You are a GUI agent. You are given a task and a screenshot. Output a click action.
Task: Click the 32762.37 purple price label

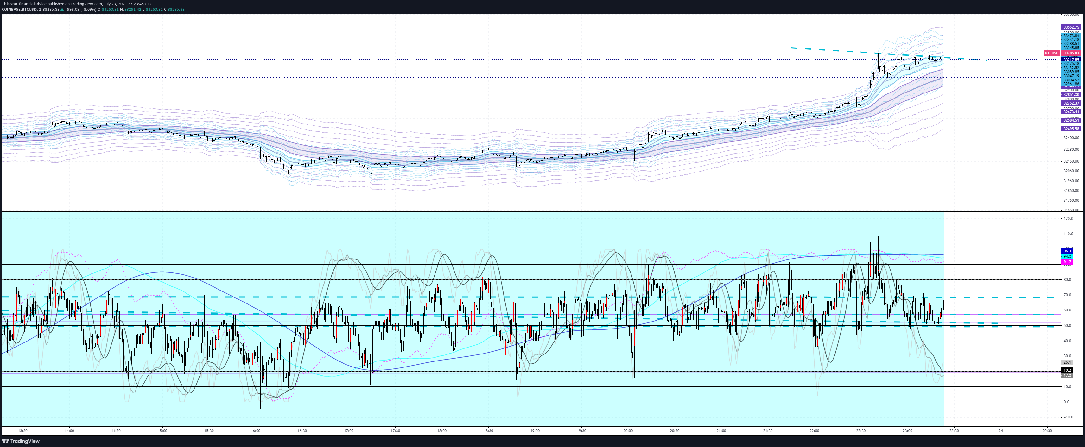1071,103
